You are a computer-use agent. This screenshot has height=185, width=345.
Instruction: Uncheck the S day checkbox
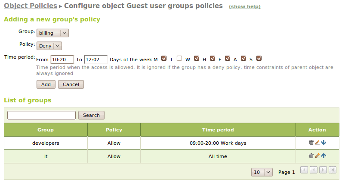tap(259, 59)
